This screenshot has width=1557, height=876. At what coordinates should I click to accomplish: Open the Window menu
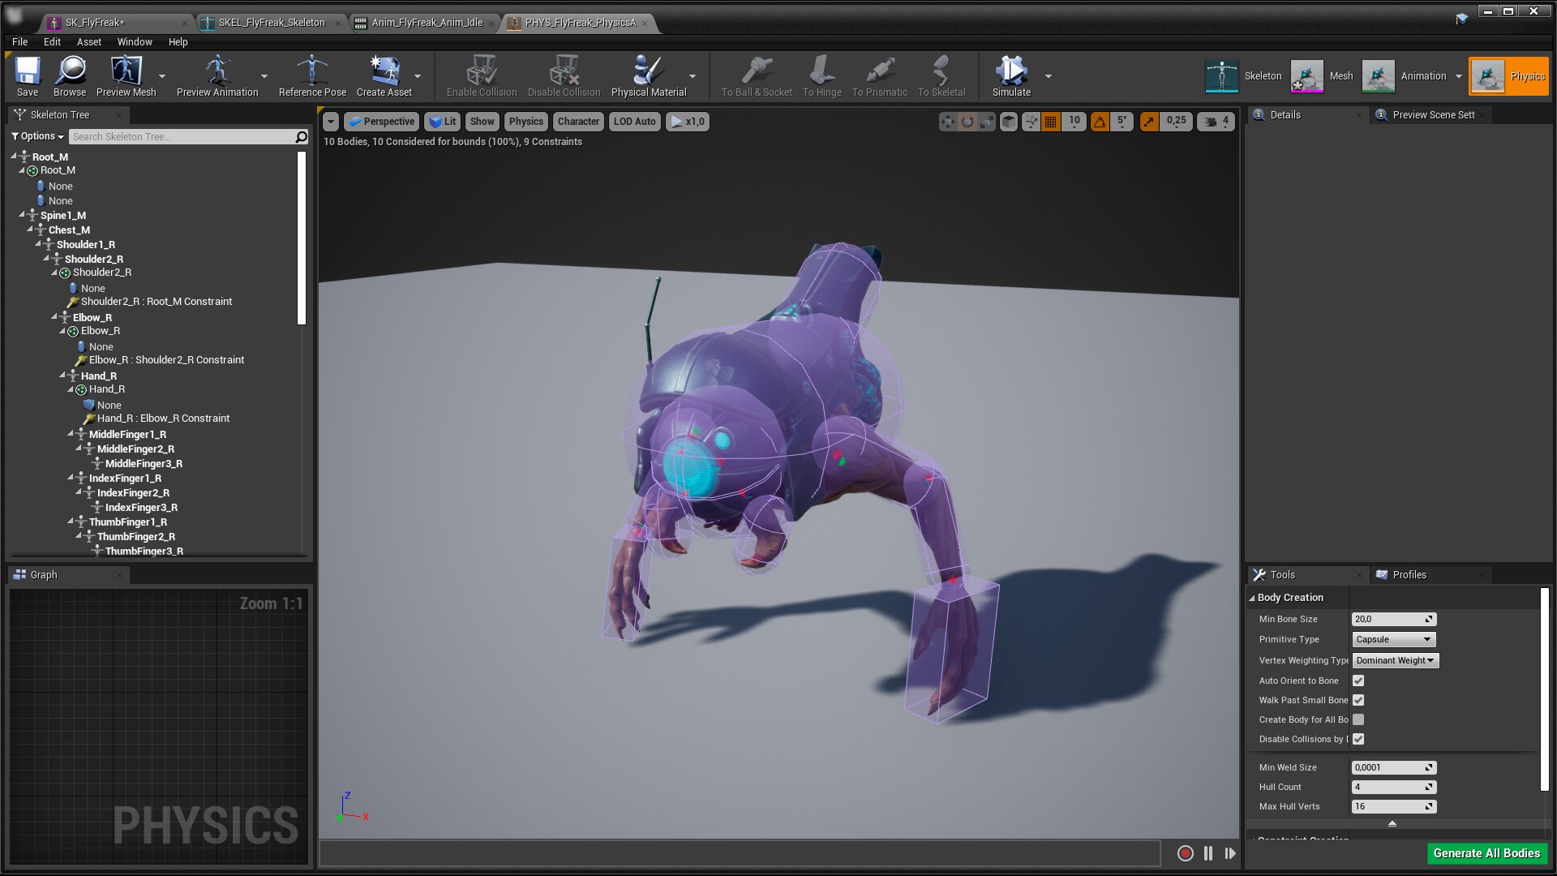pyautogui.click(x=135, y=41)
